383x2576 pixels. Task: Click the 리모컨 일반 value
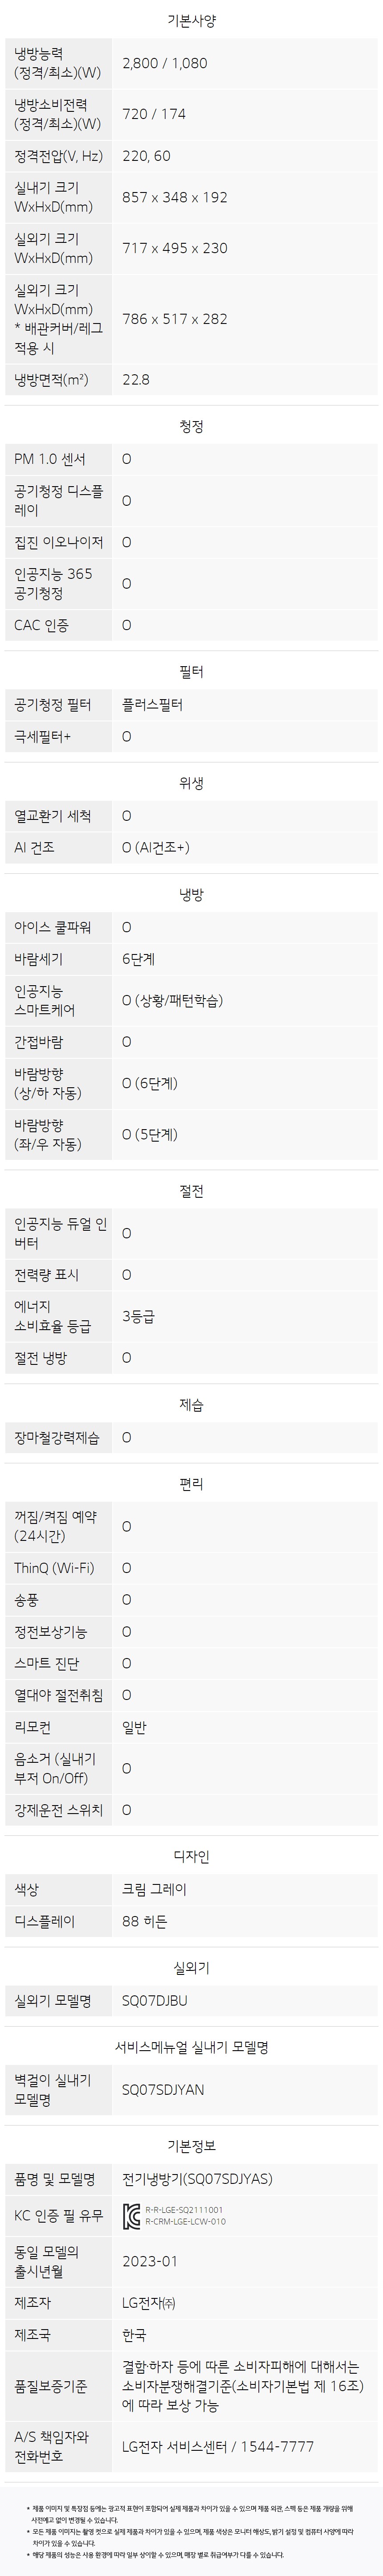click(x=134, y=1727)
